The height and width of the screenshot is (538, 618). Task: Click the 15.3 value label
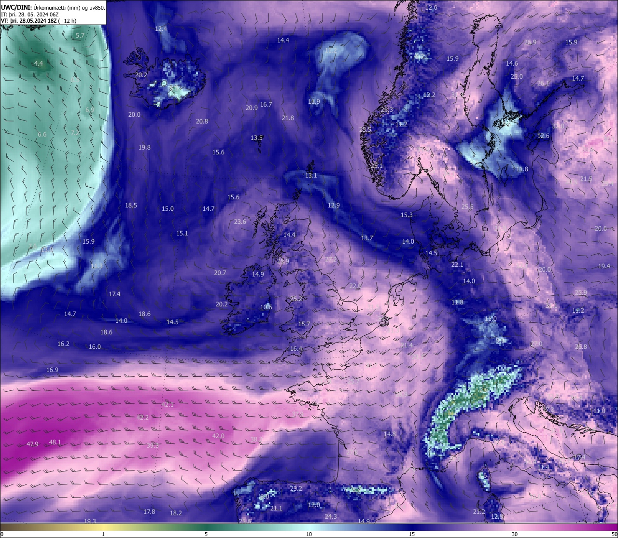pyautogui.click(x=407, y=215)
